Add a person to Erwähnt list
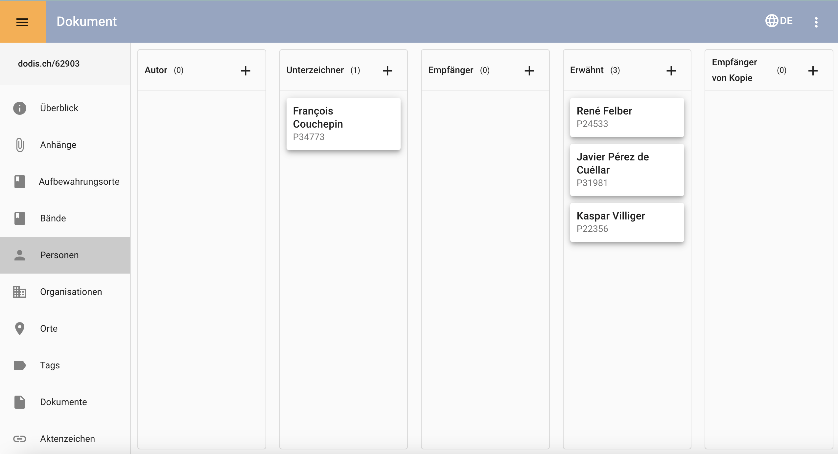 click(671, 71)
